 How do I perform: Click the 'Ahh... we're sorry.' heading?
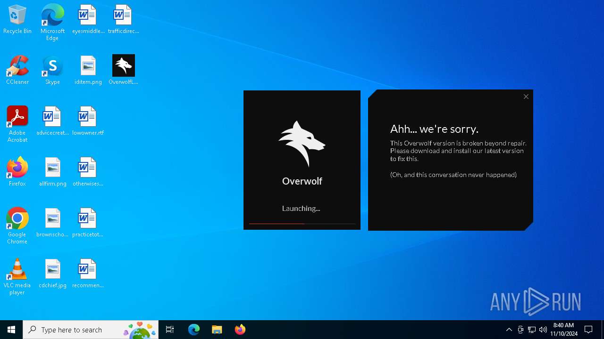(434, 129)
